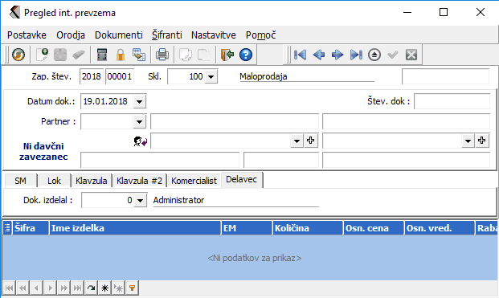The height and width of the screenshot is (298, 499).
Task: Click the Administrator name text
Action: coord(178,200)
